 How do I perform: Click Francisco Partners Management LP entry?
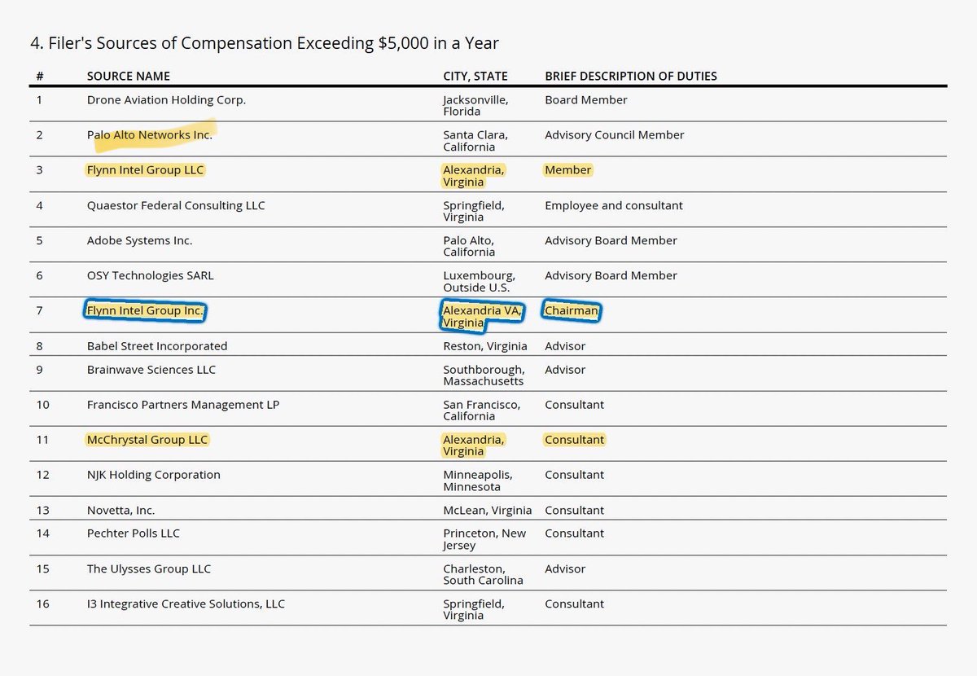tap(183, 405)
